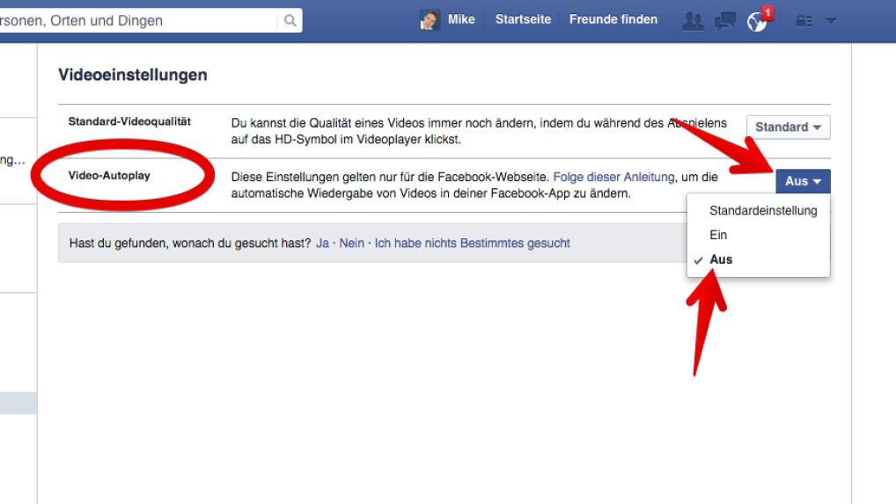Image resolution: width=896 pixels, height=504 pixels.
Task: Open the notifications globe icon
Action: click(x=757, y=22)
